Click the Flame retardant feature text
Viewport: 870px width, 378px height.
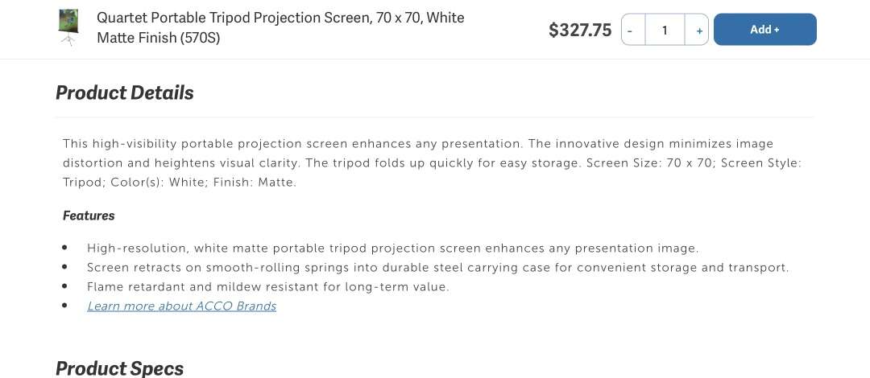coord(267,286)
